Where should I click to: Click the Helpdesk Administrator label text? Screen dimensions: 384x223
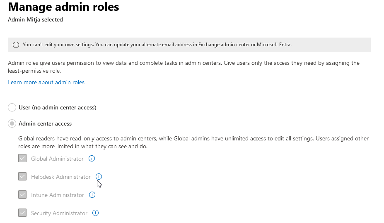coord(60,177)
